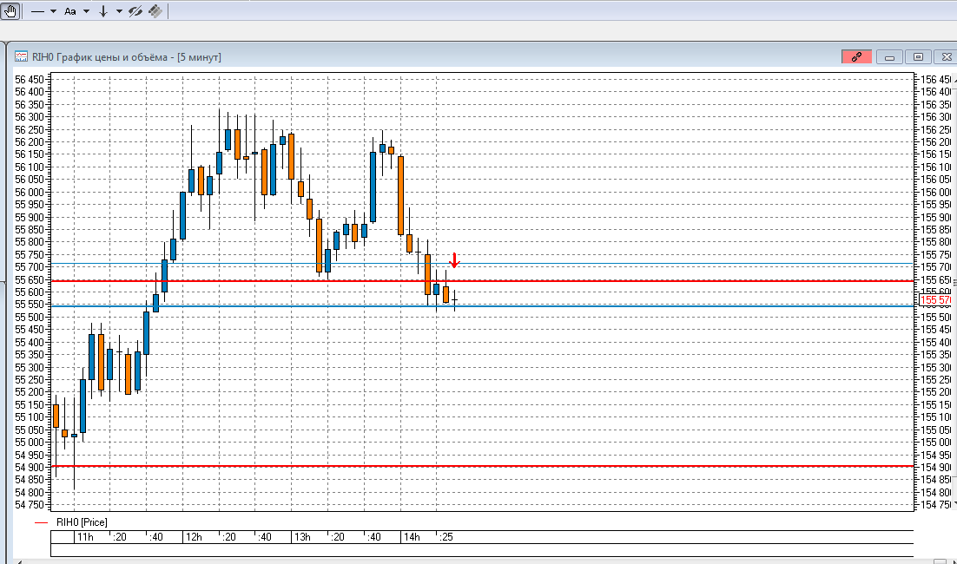Click the RIH0 [Price] legend label
Screen dimensions: 957x564
81,522
